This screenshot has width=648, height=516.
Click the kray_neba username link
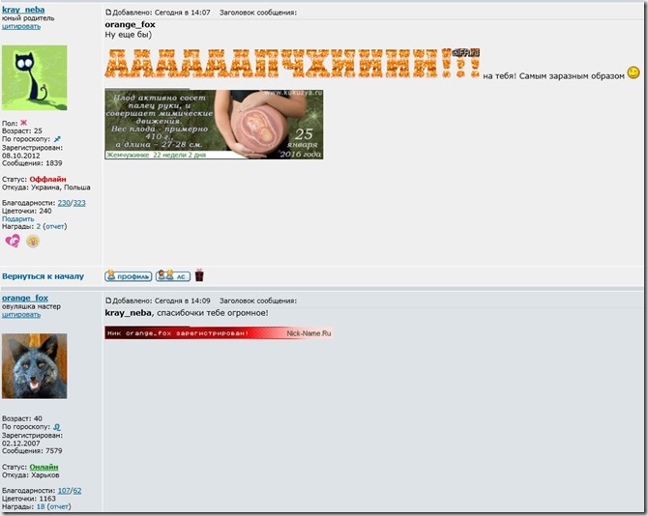point(23,9)
